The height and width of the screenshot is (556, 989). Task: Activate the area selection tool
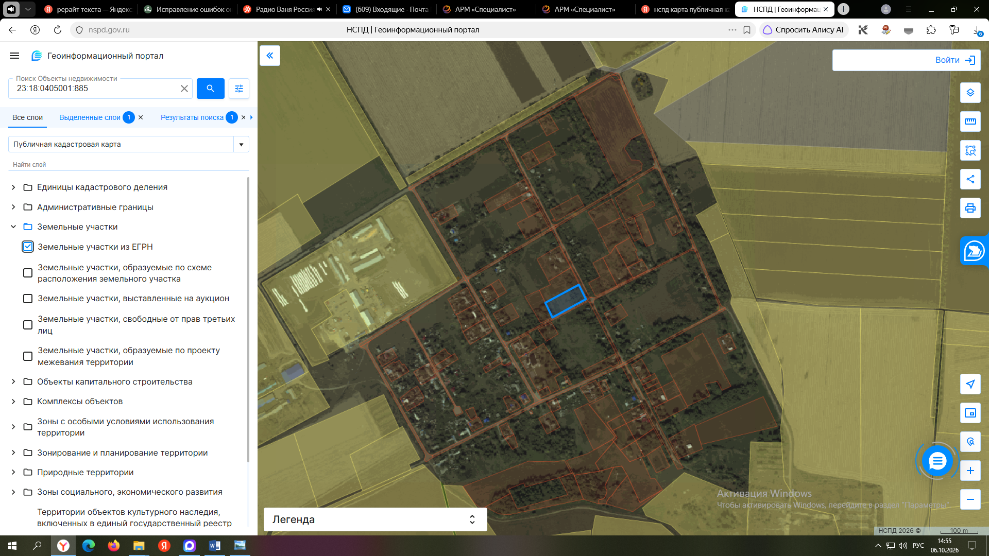pyautogui.click(x=970, y=150)
